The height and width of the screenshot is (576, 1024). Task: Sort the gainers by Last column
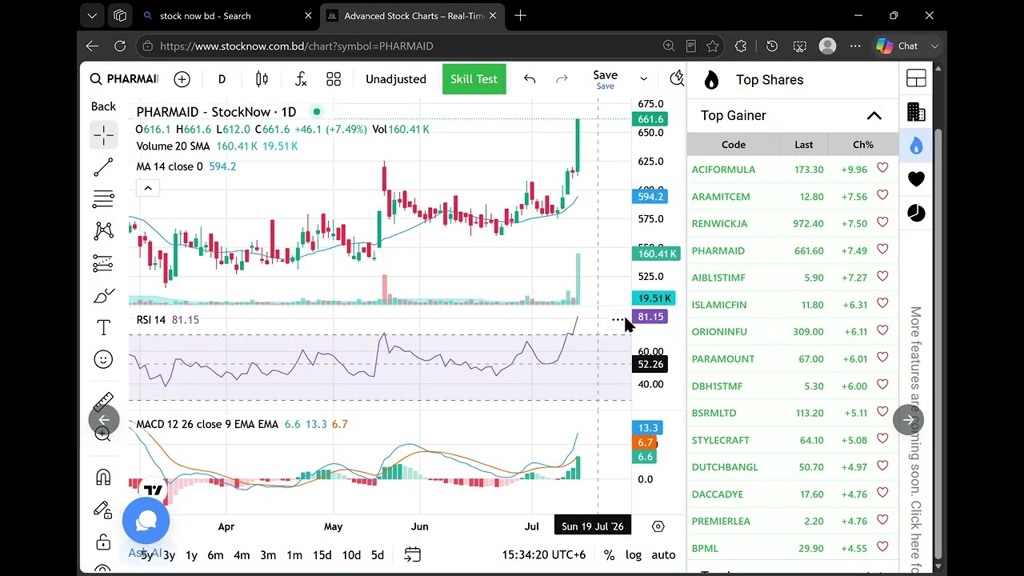pyautogui.click(x=804, y=145)
